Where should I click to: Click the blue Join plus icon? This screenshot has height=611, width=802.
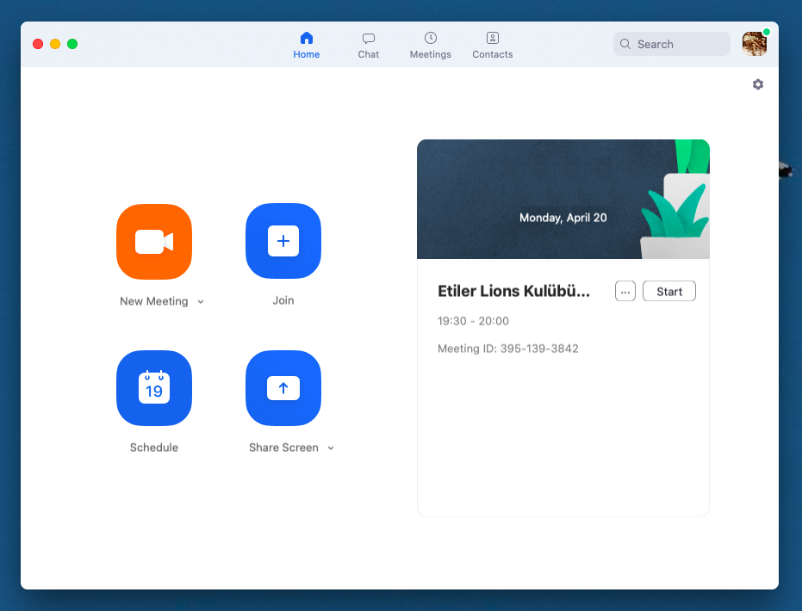[x=283, y=241]
